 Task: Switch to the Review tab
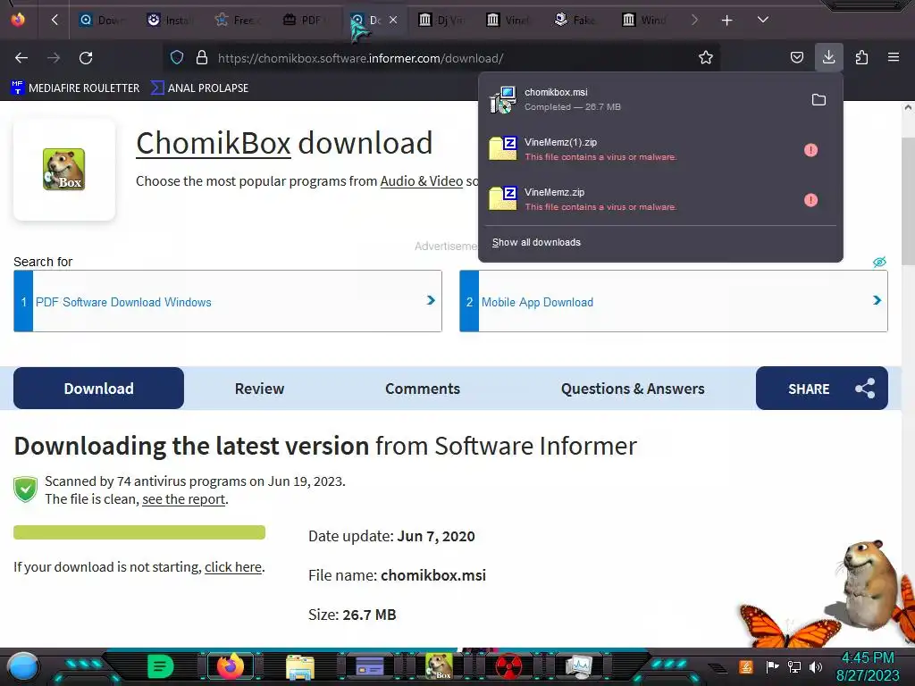point(259,389)
